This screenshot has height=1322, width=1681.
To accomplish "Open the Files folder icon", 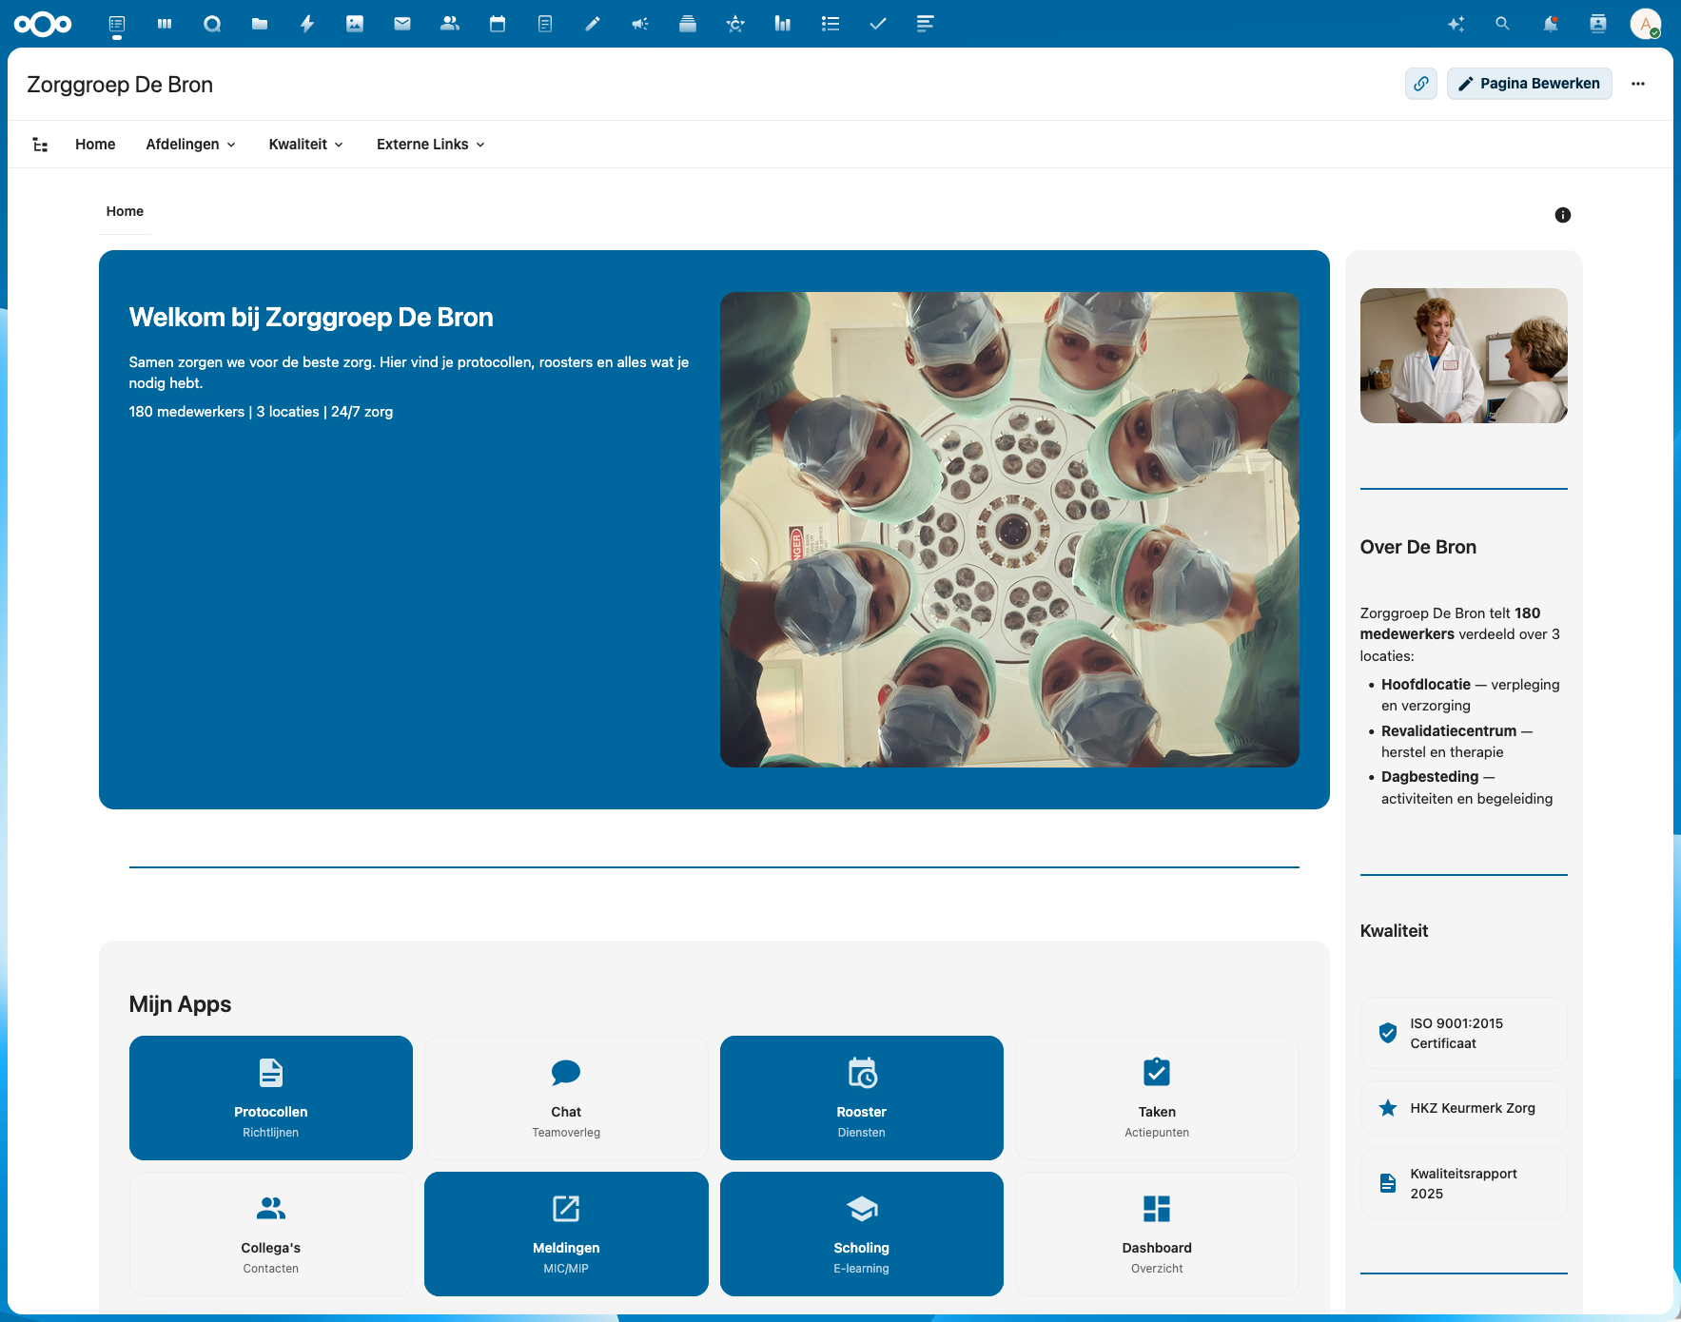I will [x=260, y=24].
